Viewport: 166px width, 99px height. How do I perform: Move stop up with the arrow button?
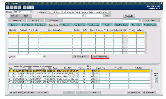pyautogui.click(x=156, y=78)
